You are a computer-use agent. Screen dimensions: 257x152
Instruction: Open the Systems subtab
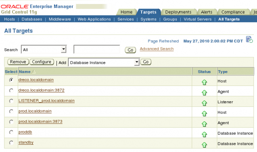(148, 19)
